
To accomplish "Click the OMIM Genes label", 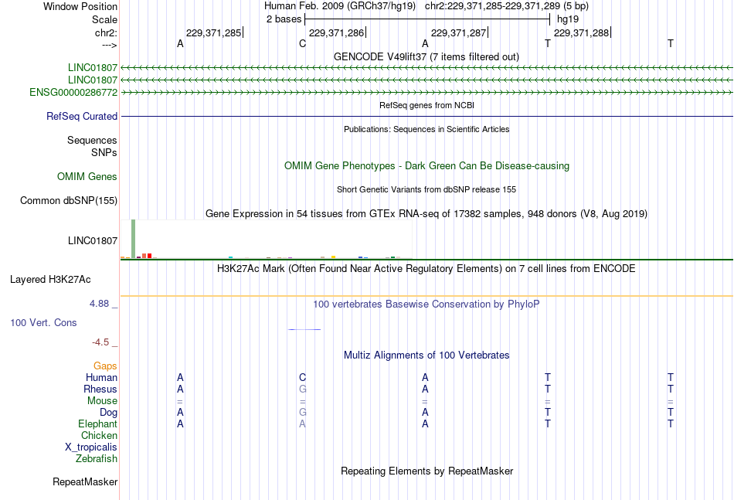I will [87, 176].
